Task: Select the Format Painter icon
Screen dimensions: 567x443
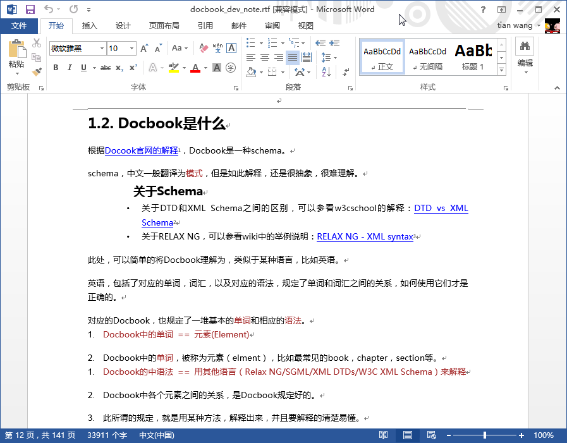Action: [x=36, y=71]
